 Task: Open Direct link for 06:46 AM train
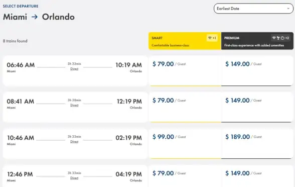point(74,69)
